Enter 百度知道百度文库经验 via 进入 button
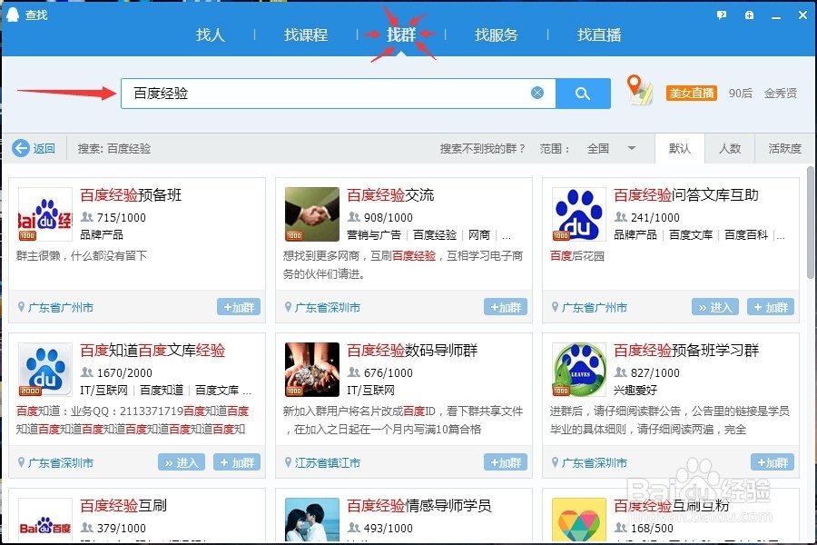 pos(182,462)
